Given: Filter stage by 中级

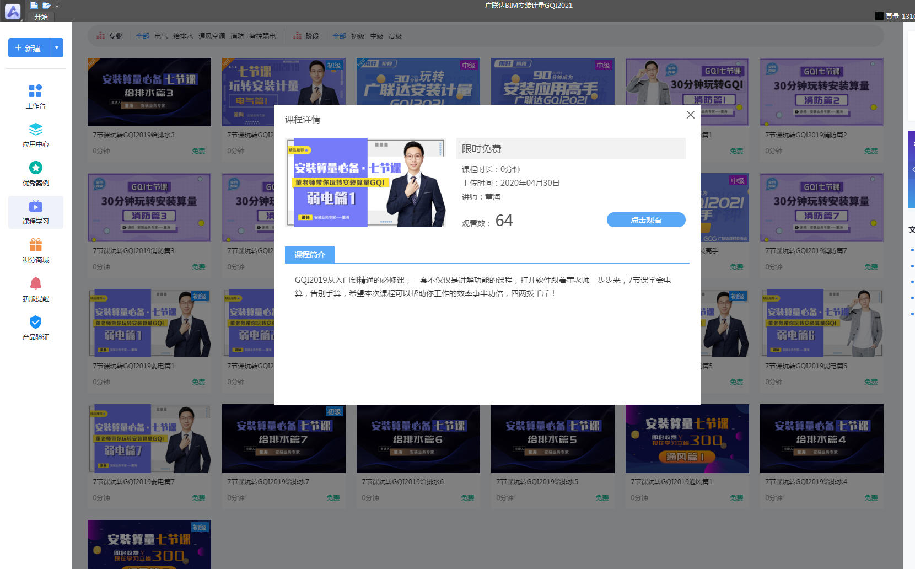Looking at the screenshot, I should tap(376, 36).
